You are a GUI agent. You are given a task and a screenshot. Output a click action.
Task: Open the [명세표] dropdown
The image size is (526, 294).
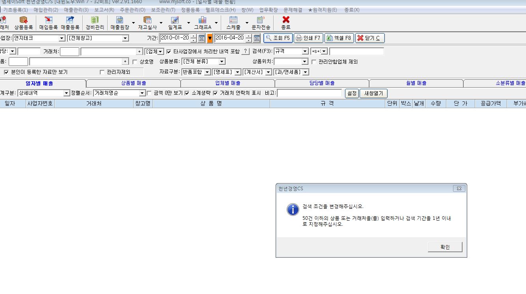coord(238,72)
